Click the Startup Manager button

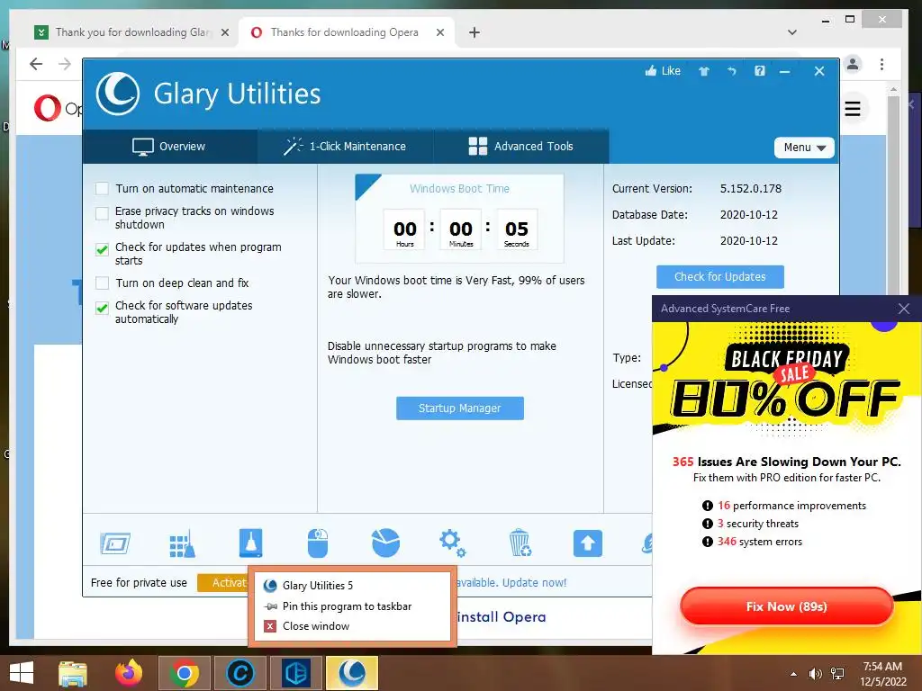460,408
